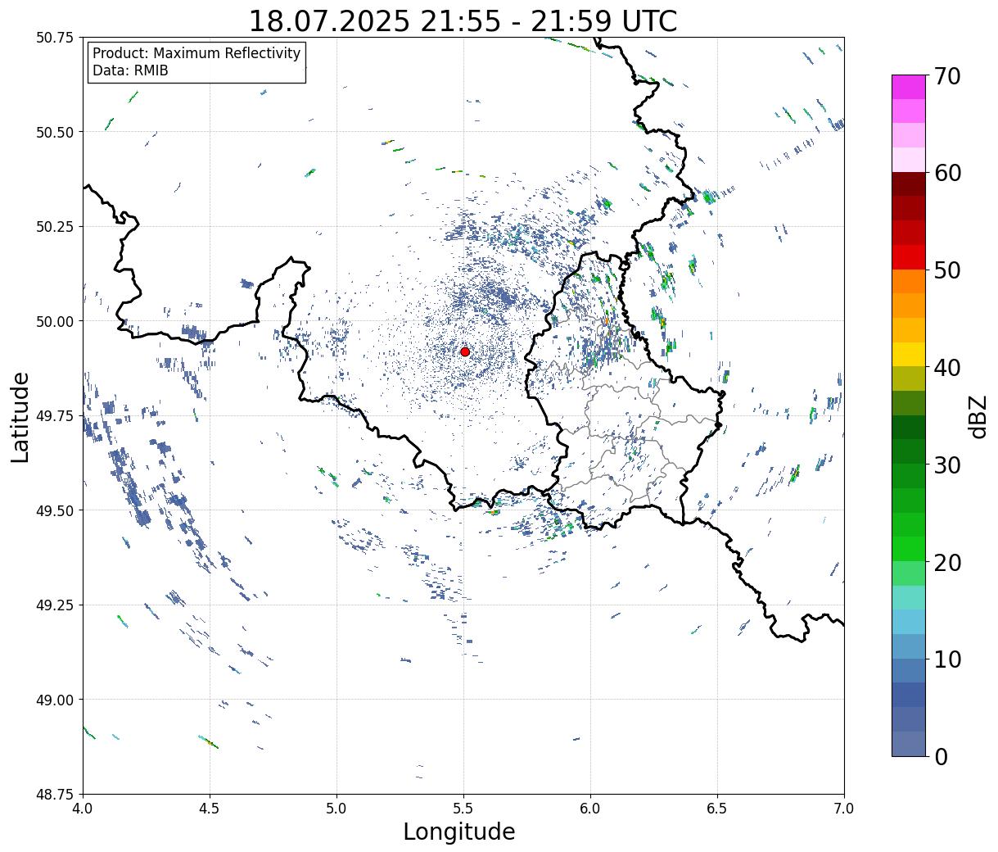Click the colorbar tick label 20
Screen dimensions: 998x852
(947, 563)
